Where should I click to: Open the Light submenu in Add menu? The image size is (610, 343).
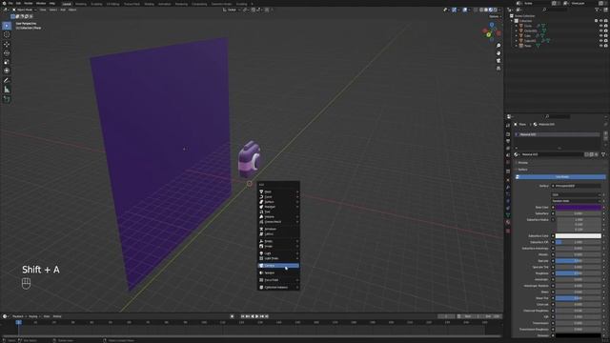pyautogui.click(x=278, y=253)
